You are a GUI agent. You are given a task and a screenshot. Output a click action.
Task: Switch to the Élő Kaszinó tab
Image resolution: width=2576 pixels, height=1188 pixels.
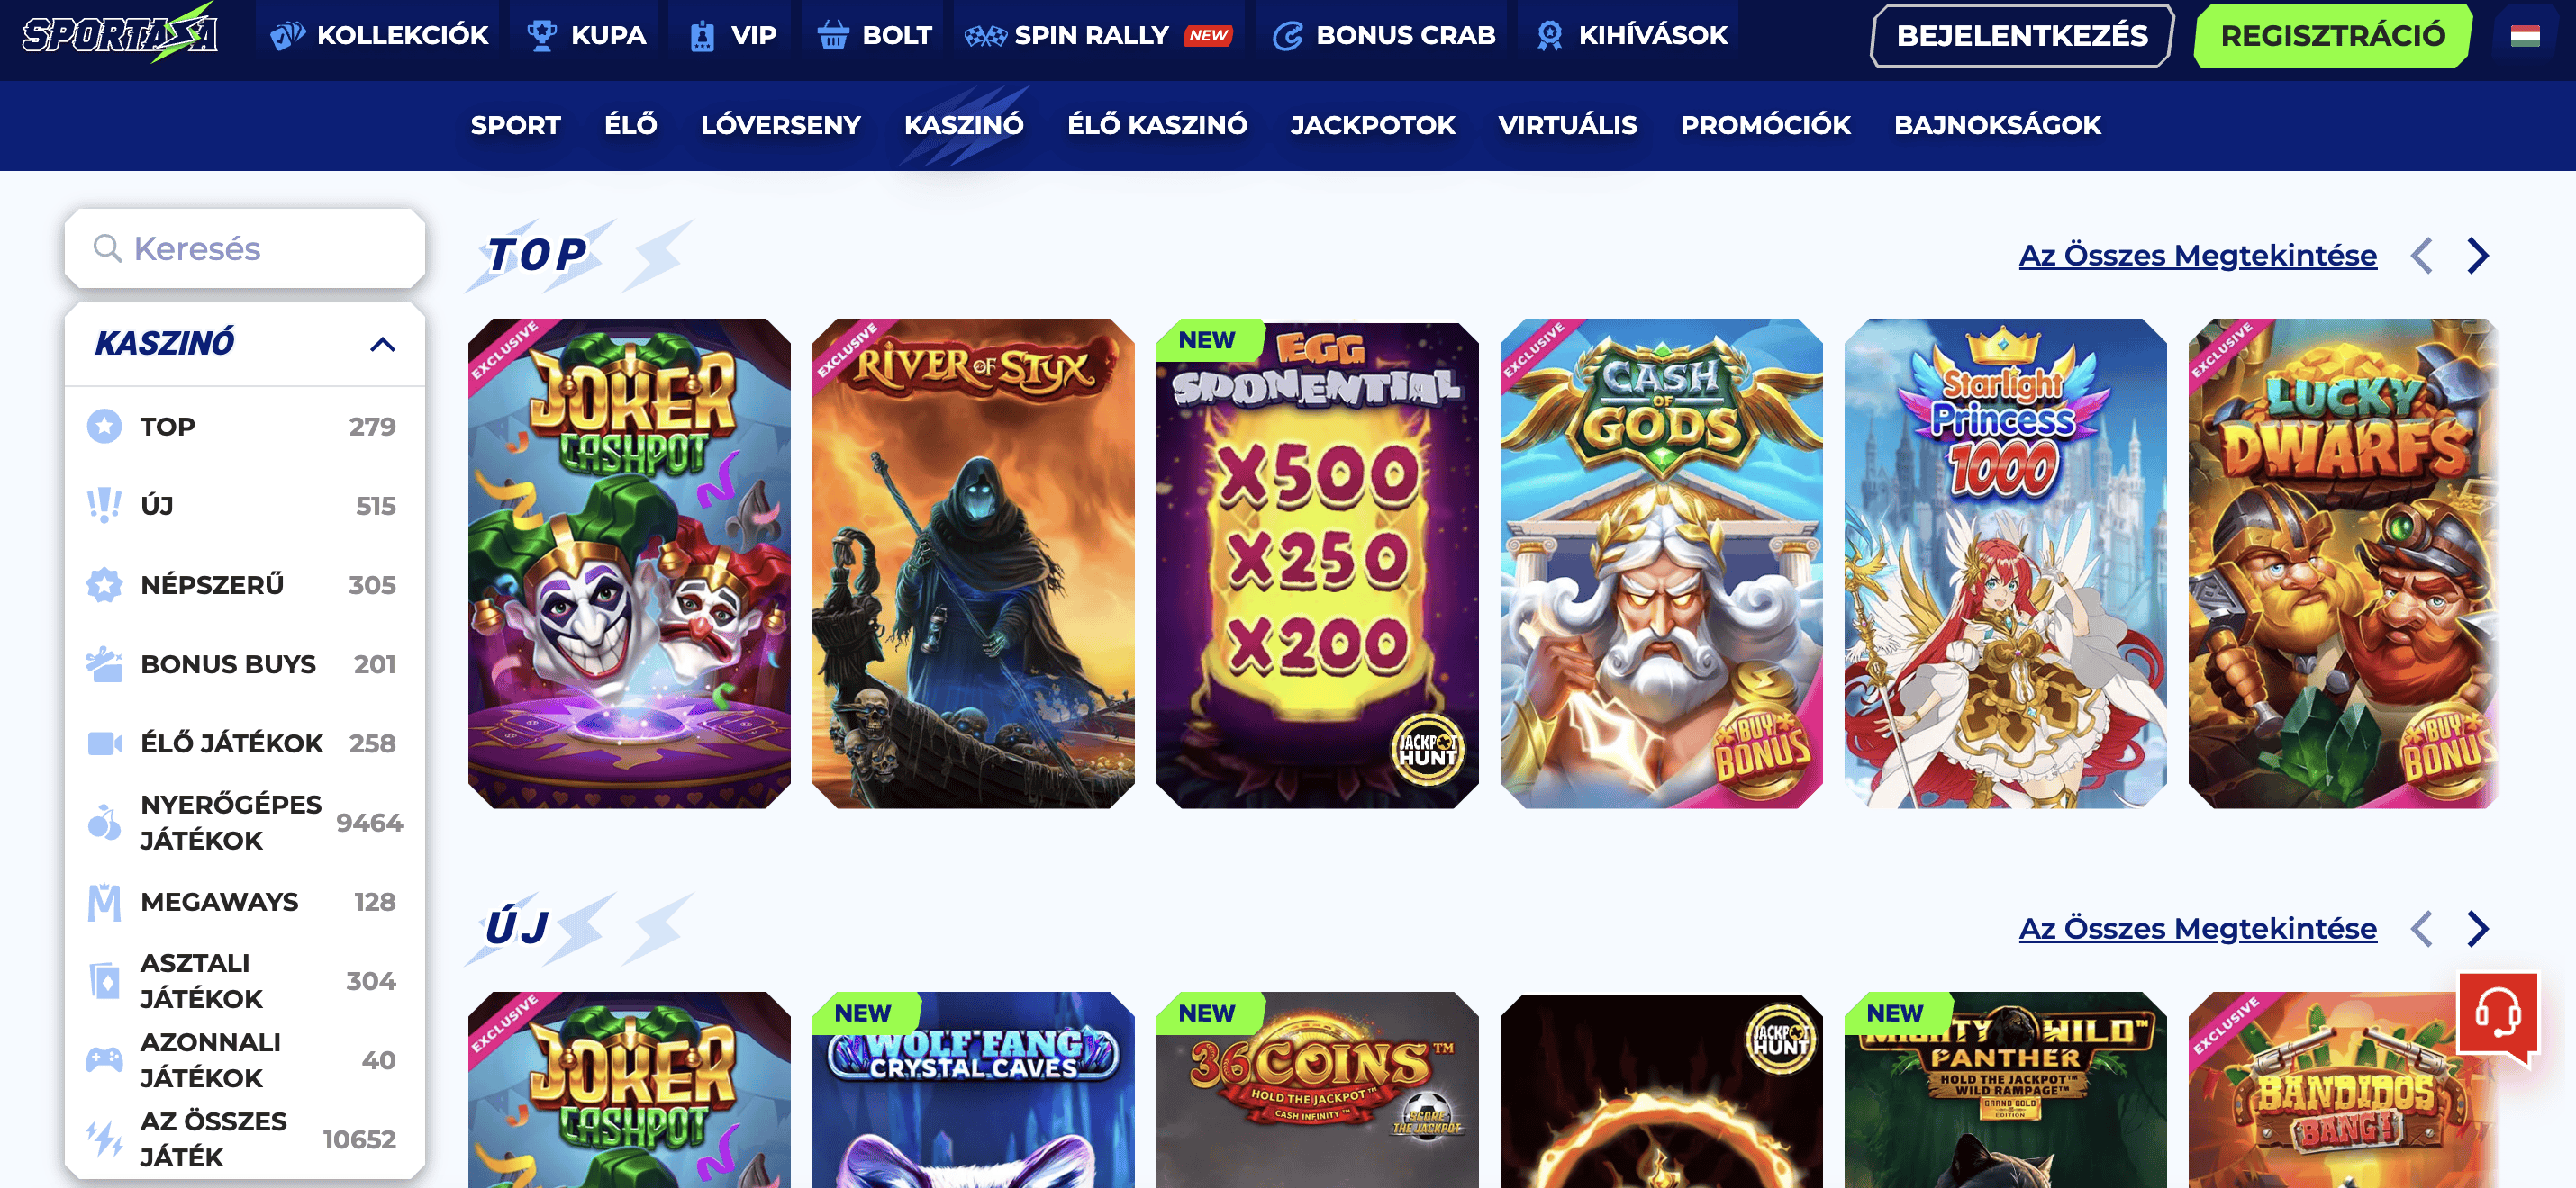1157,126
